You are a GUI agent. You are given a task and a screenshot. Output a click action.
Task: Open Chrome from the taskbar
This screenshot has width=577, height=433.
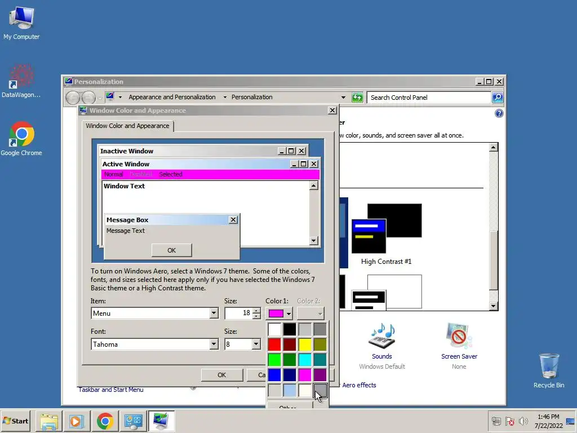[105, 421]
